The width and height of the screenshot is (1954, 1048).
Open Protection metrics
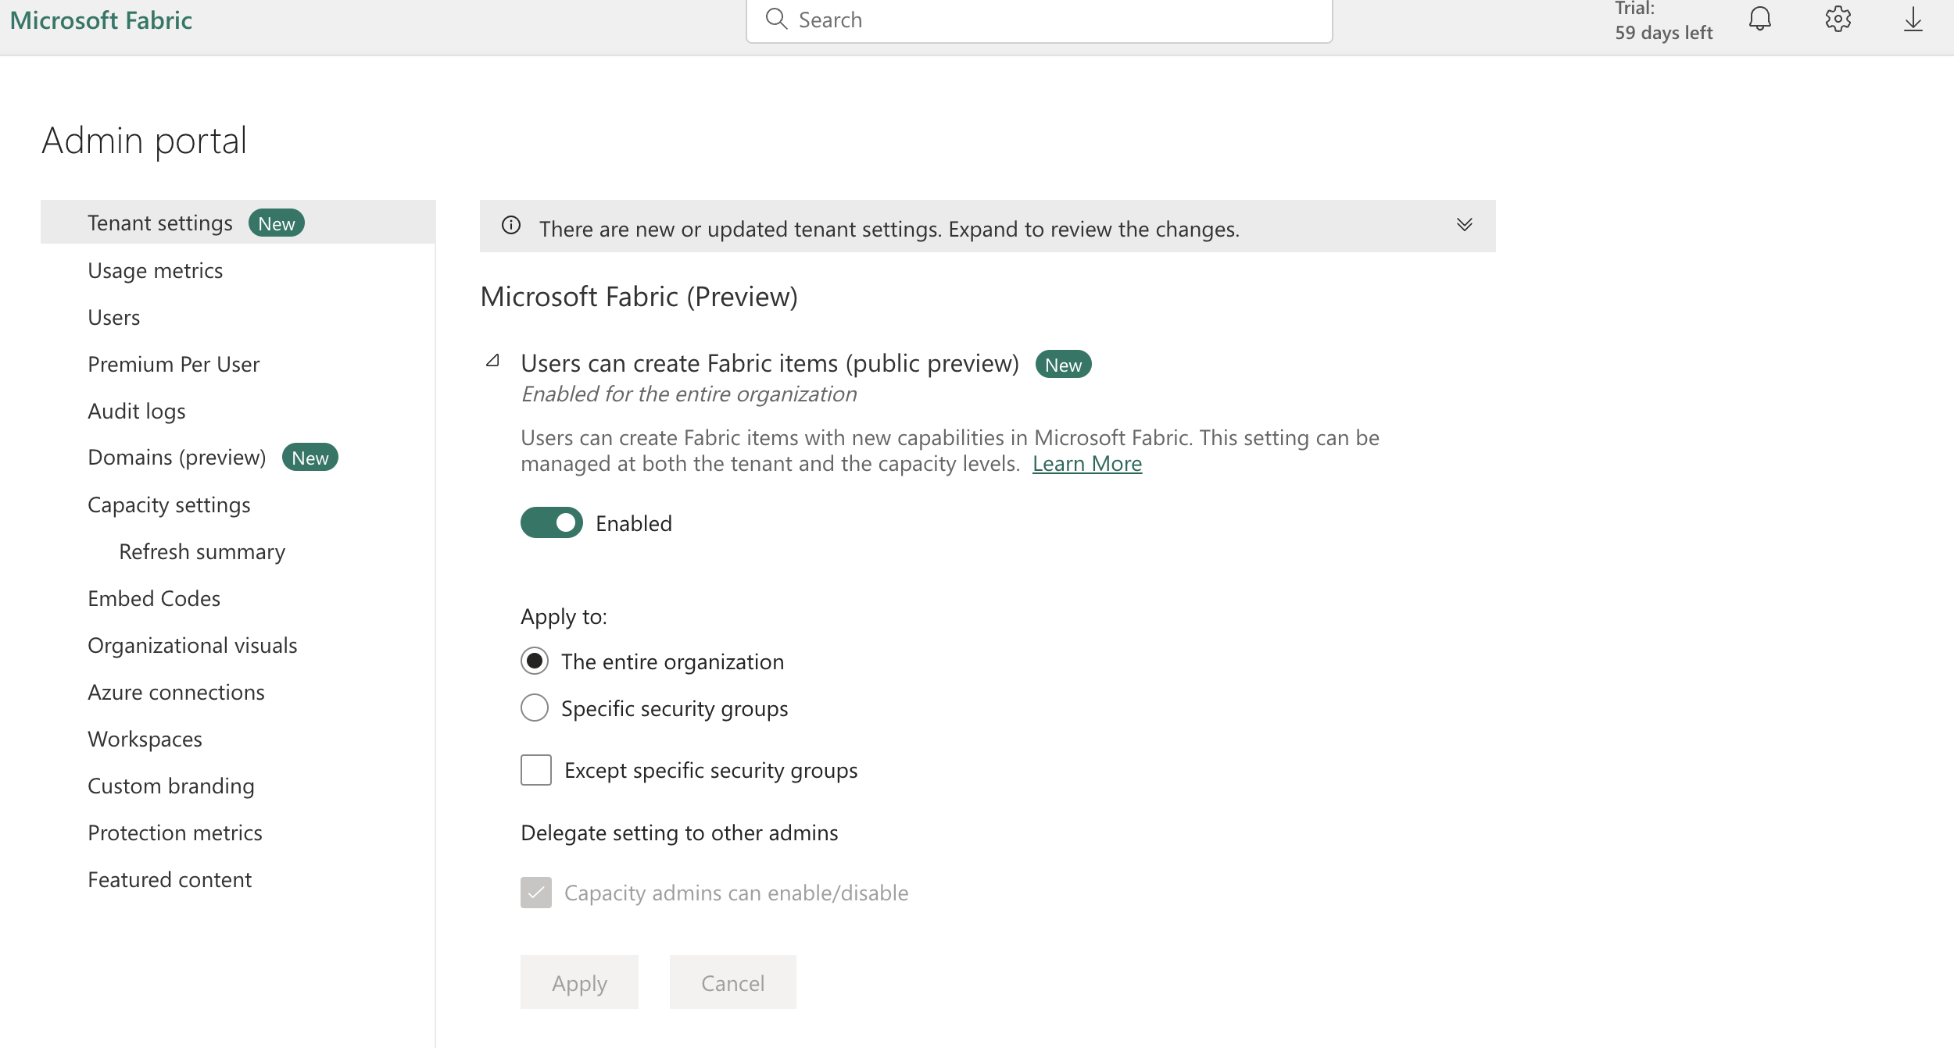coord(175,832)
